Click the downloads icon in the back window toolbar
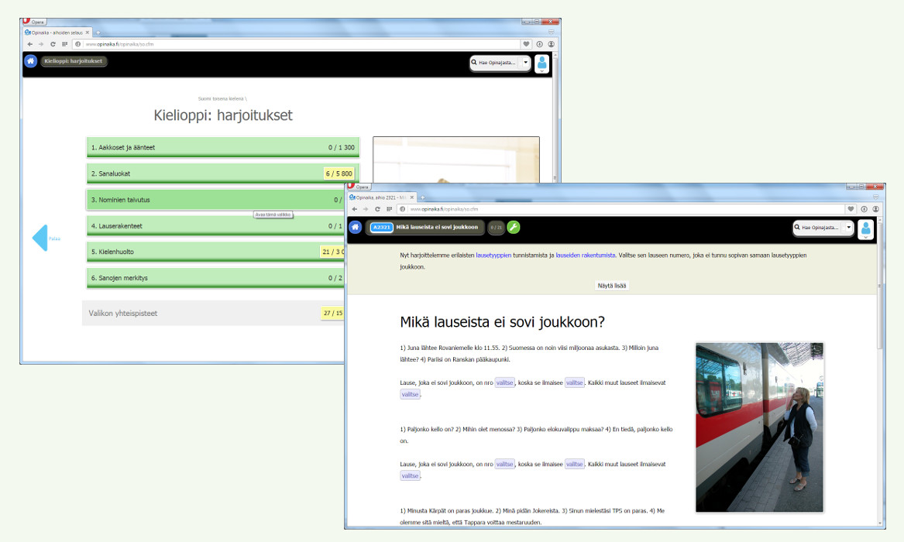904x542 pixels. point(539,44)
